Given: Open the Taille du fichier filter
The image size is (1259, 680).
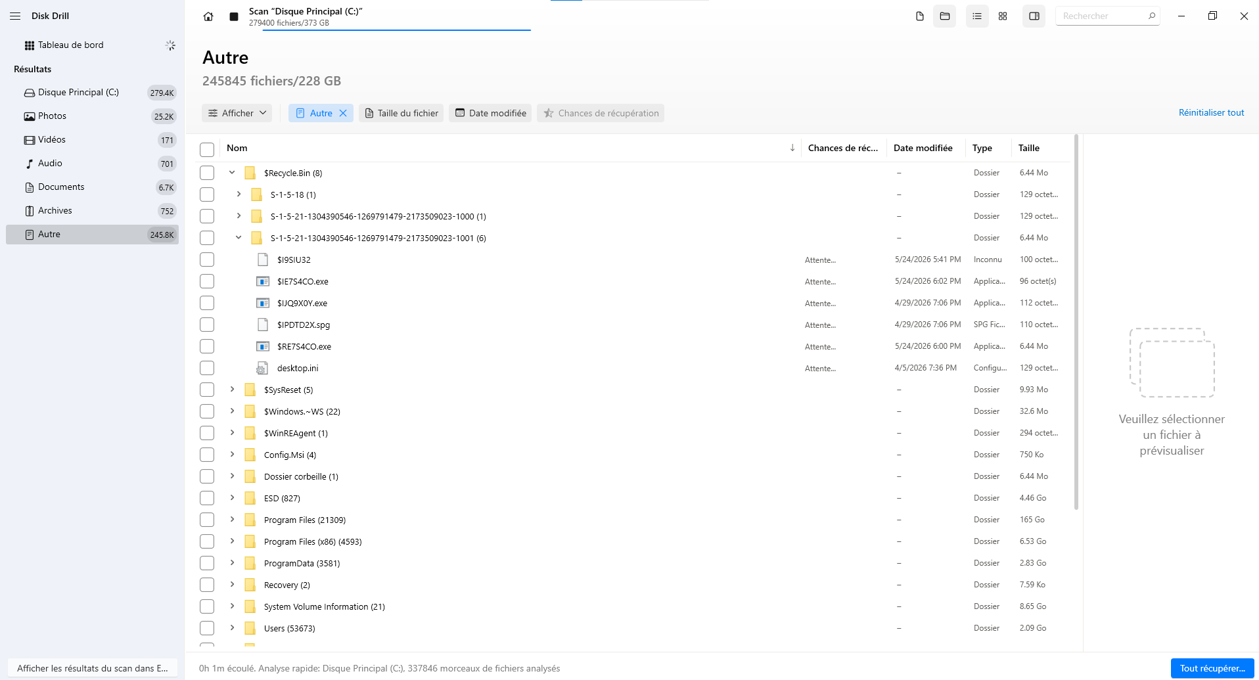Looking at the screenshot, I should 401,113.
